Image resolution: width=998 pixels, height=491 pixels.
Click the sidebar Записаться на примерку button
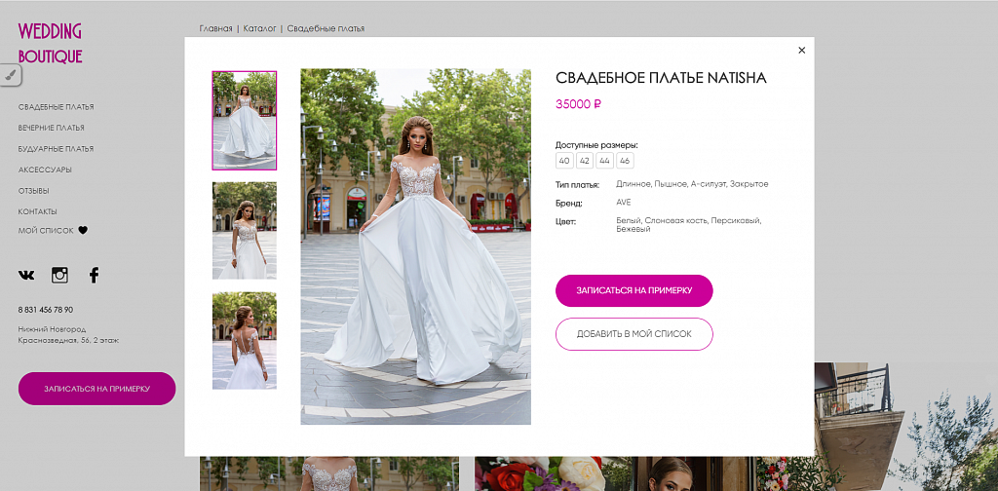click(x=96, y=389)
